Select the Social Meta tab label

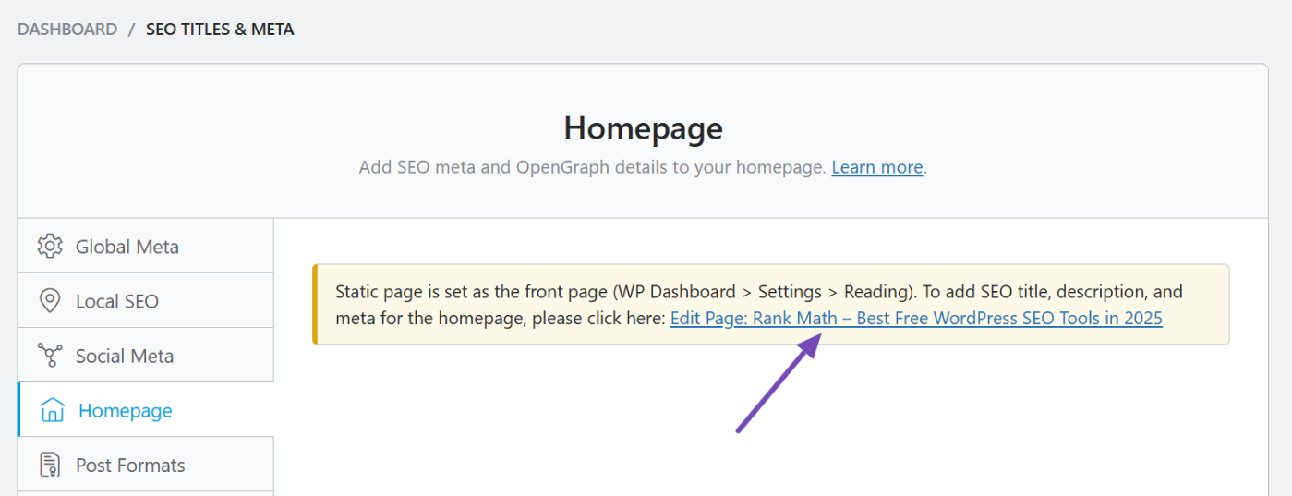(125, 356)
